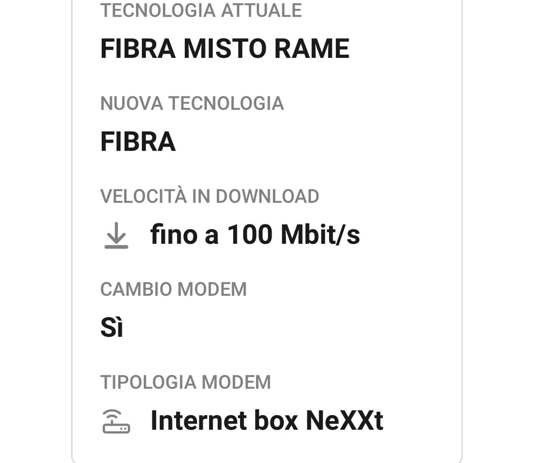Viewport: 534px width, 463px height.
Task: Click the word NeXXt in modem type
Action: [344, 421]
